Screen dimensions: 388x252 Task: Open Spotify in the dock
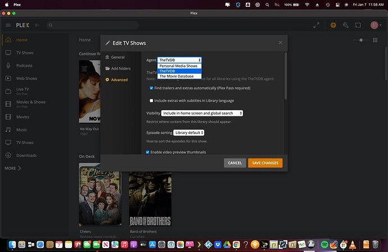[x=324, y=245]
